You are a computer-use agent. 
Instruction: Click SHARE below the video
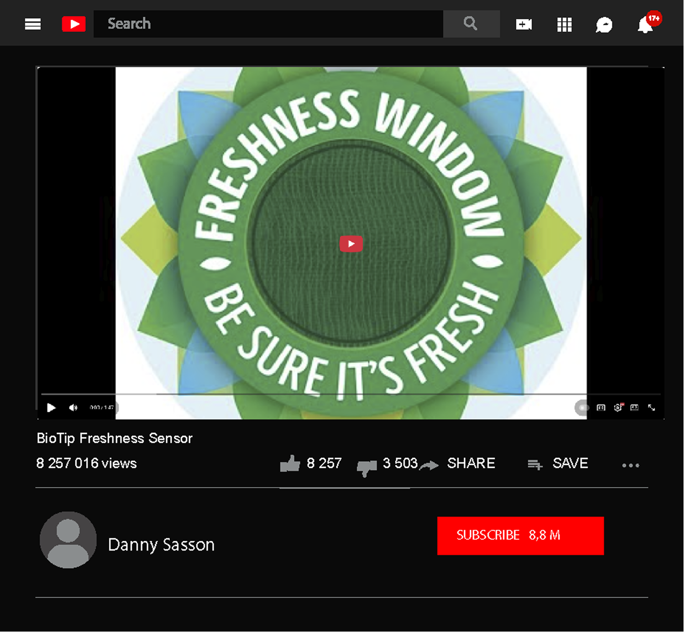pyautogui.click(x=471, y=463)
